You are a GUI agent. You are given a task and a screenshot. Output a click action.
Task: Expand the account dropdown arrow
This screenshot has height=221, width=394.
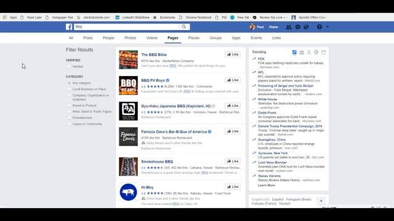point(328,26)
